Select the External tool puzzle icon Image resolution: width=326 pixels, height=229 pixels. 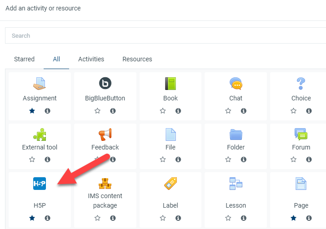40,134
